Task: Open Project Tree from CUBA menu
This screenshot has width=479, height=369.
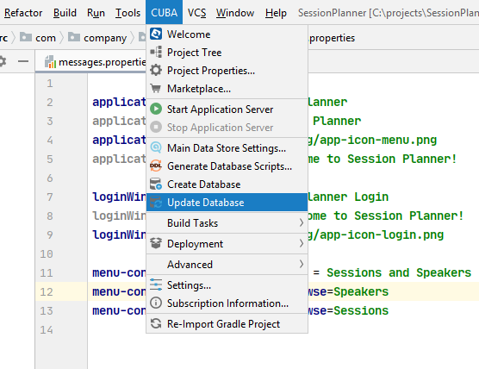Action: (x=227, y=53)
